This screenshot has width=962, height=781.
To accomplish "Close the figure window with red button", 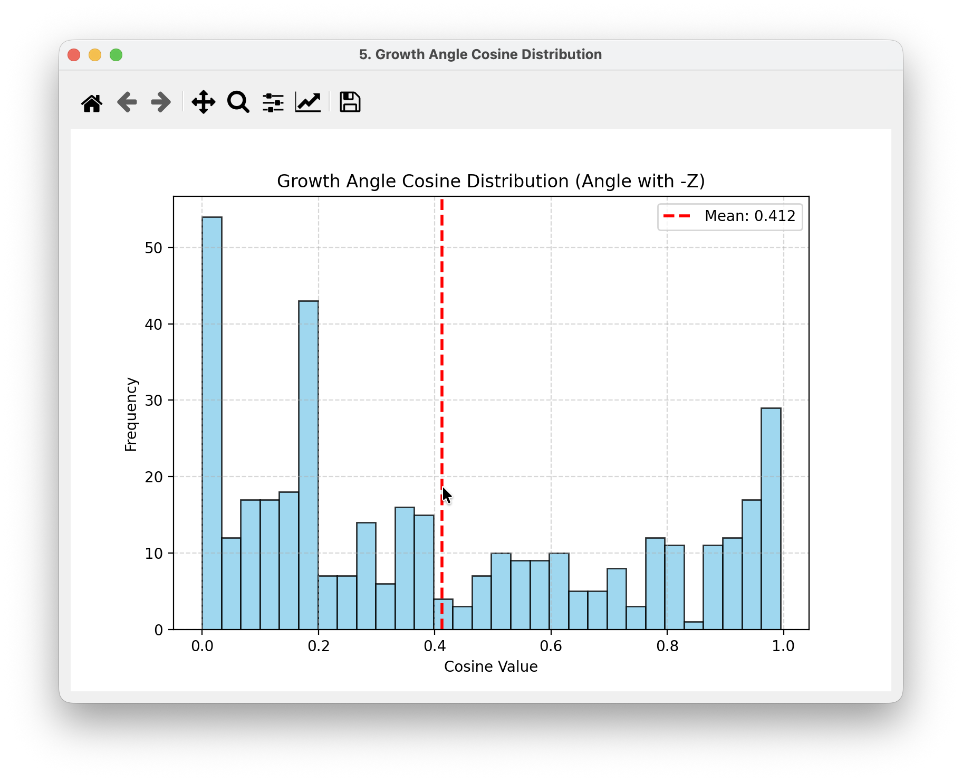I will coord(74,55).
